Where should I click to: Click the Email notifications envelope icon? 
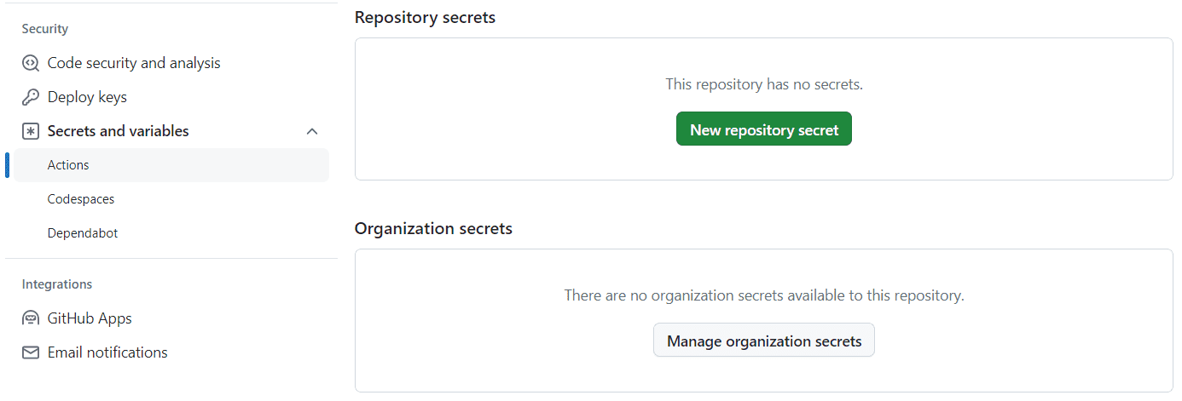coord(31,352)
